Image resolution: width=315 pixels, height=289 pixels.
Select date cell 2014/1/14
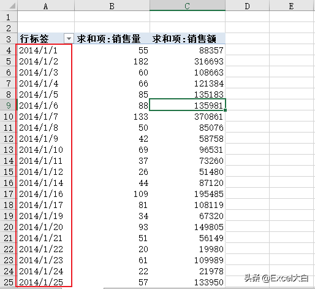[46, 183]
